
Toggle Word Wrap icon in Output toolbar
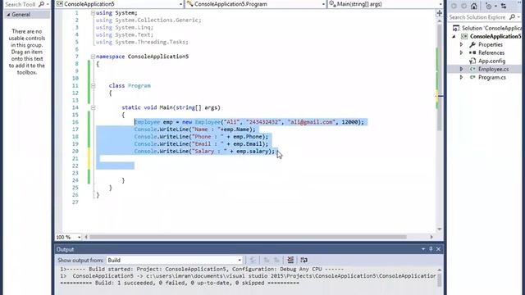(x=304, y=260)
